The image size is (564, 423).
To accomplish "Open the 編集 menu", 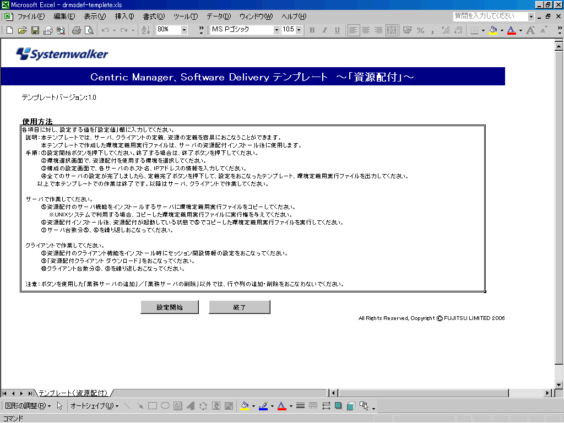I will click(x=64, y=17).
